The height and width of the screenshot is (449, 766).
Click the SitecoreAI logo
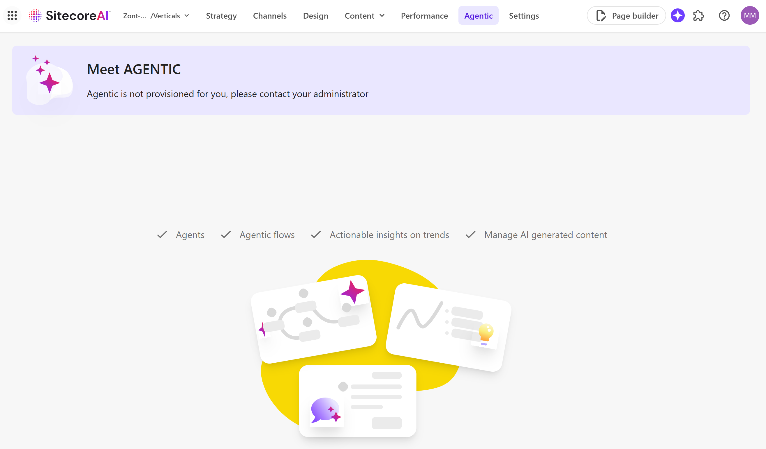point(70,15)
